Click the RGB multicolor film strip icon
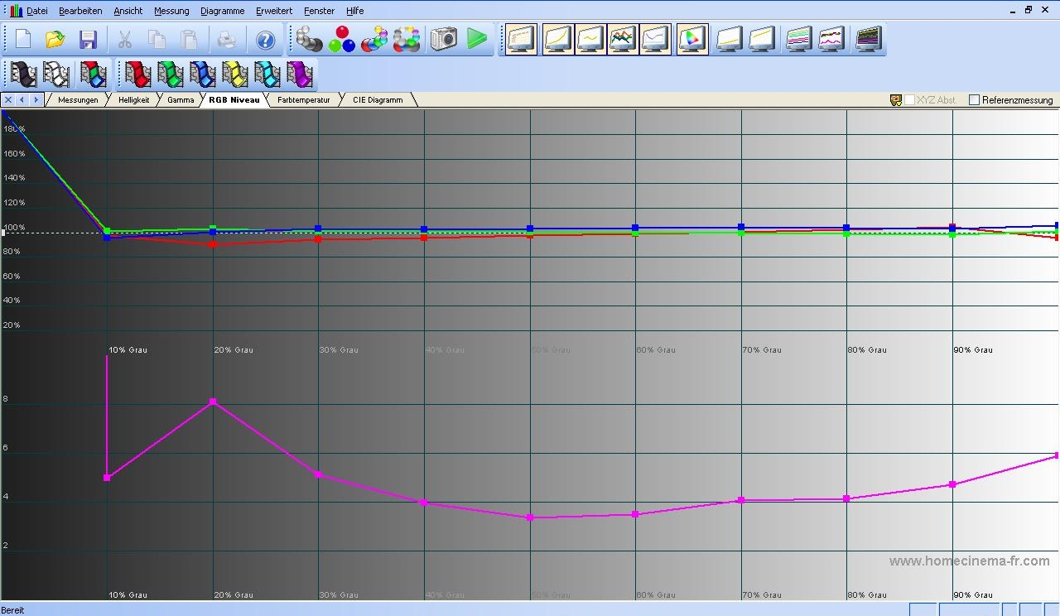 pos(94,75)
